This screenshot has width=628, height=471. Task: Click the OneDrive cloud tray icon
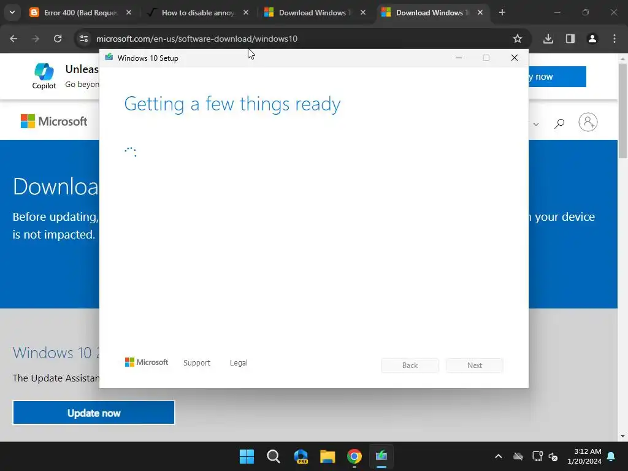click(518, 456)
